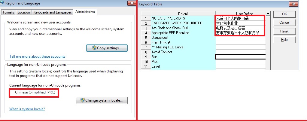Click the Copy settings button

[107, 48]
